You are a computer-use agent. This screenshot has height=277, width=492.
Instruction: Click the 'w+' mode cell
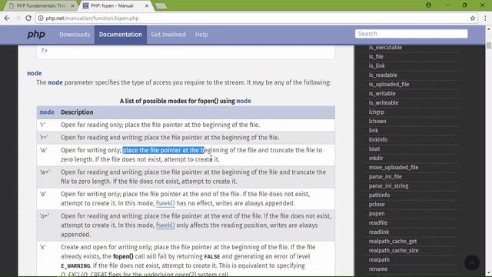pyautogui.click(x=48, y=176)
